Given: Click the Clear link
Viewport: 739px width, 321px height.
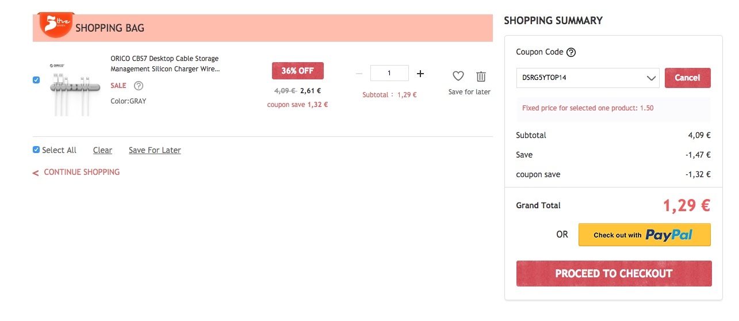Looking at the screenshot, I should click(x=102, y=150).
